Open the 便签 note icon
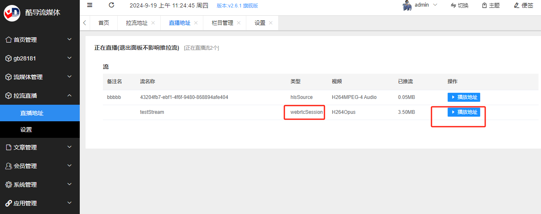The height and width of the screenshot is (214, 541). click(517, 5)
